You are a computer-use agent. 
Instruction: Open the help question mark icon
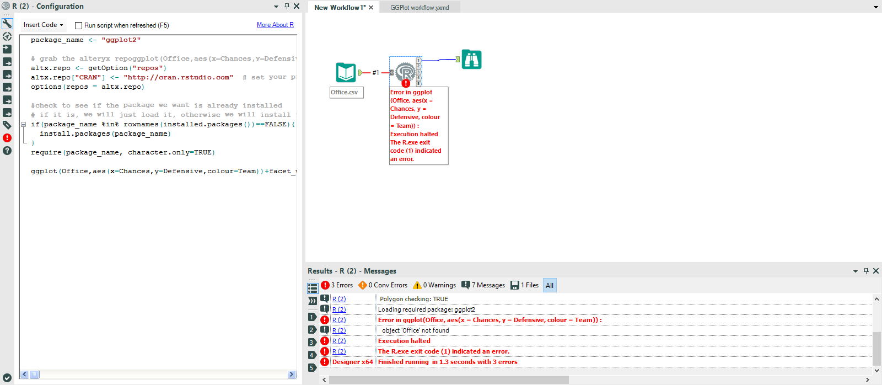pos(7,151)
